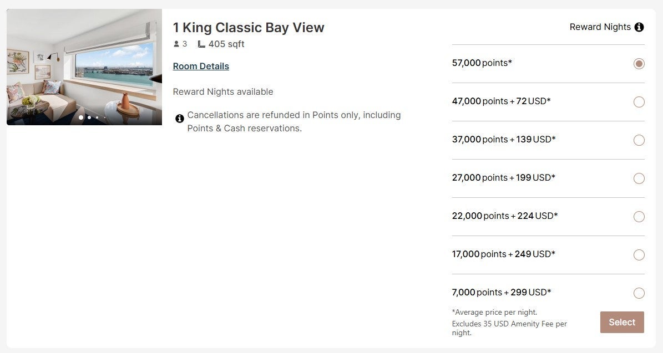The height and width of the screenshot is (353, 663).
Task: Choose the 22,000 points plus 224 USD rate
Action: 639,217
